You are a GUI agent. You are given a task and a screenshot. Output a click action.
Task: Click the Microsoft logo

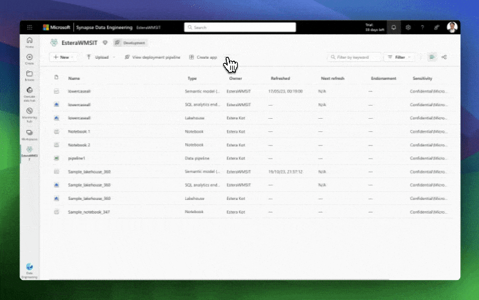(x=56, y=27)
